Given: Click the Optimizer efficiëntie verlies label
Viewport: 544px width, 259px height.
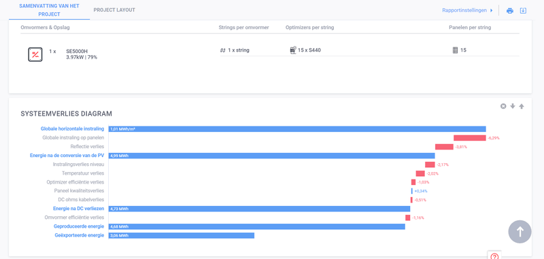Looking at the screenshot, I should (x=75, y=182).
